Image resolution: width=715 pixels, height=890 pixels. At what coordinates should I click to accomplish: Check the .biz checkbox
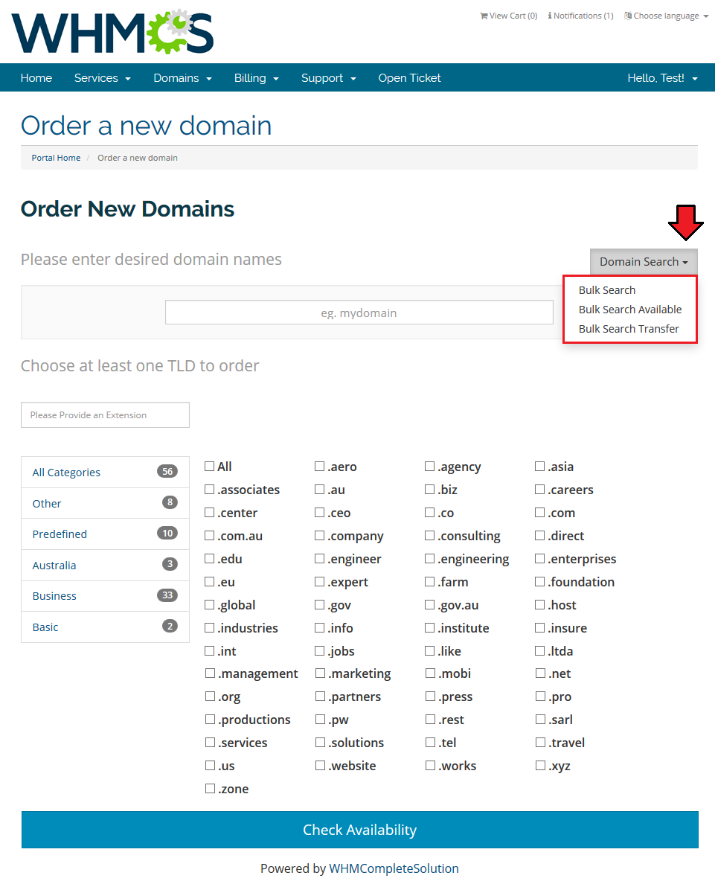[x=429, y=489]
